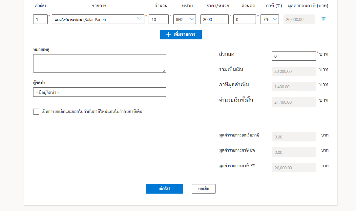Screen dimensions: 356x211
Task: Focus the overall ส่วนลด discount input
Action: (294, 56)
